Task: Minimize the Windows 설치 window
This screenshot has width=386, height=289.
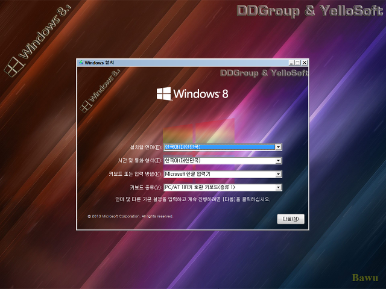Action: point(291,63)
